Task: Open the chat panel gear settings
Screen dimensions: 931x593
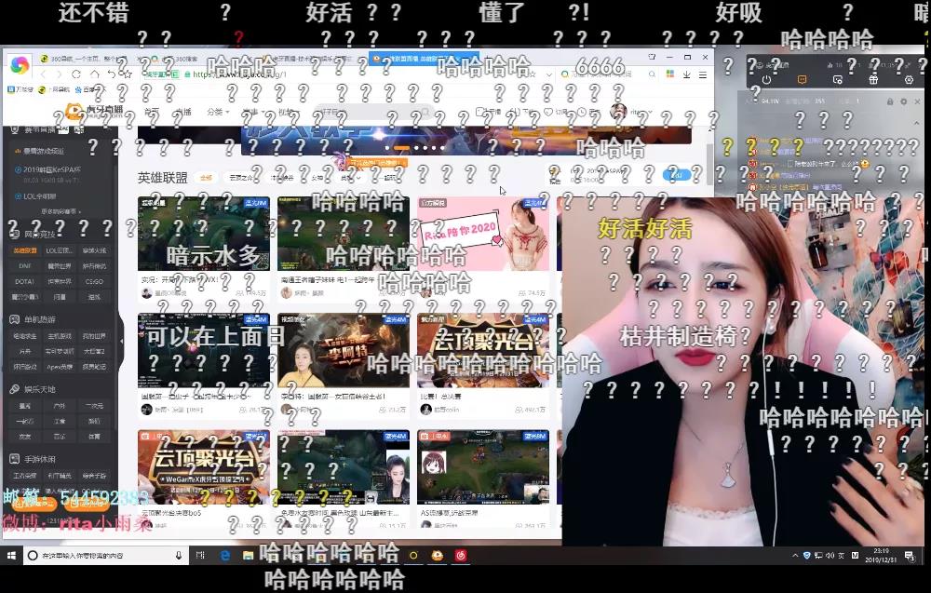Action: click(904, 101)
